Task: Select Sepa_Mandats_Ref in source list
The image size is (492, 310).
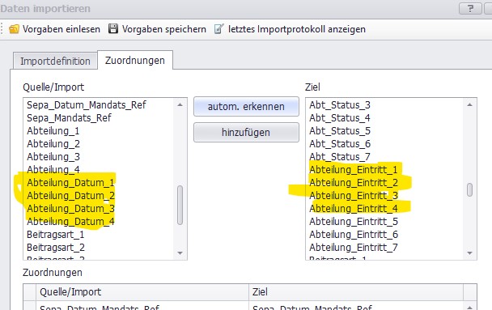Action: [69, 118]
